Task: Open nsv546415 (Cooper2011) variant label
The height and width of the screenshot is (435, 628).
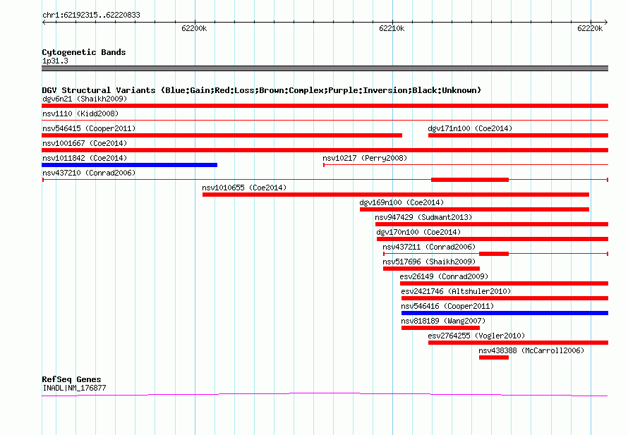Action: click(89, 128)
